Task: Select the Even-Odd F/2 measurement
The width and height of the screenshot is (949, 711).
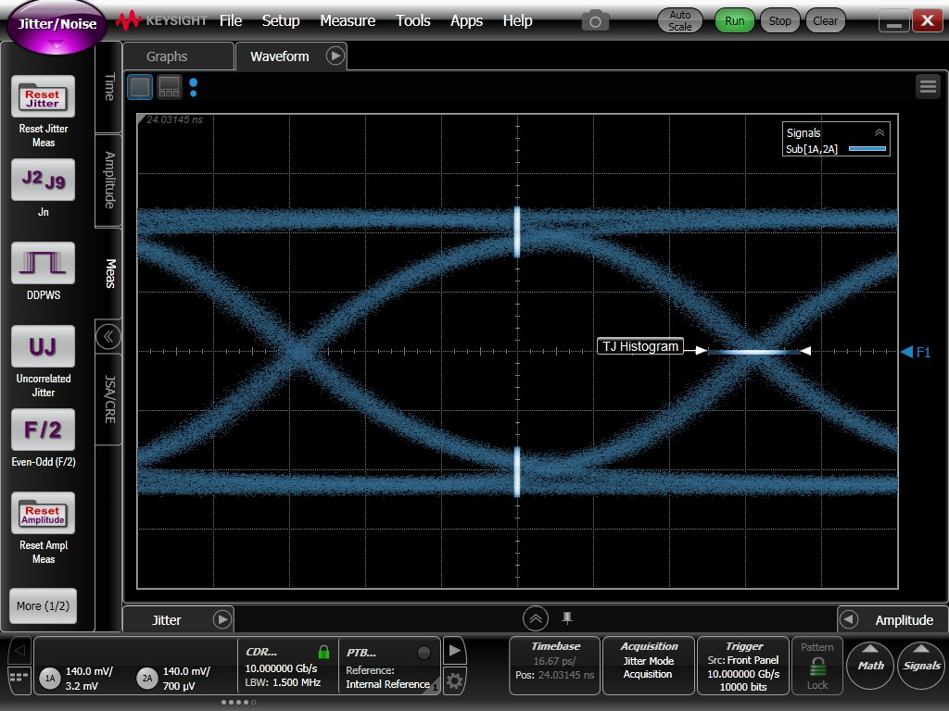Action: [x=43, y=430]
